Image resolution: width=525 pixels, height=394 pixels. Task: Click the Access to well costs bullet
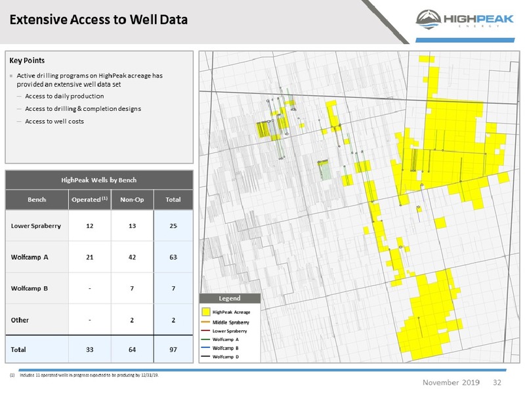coord(54,121)
